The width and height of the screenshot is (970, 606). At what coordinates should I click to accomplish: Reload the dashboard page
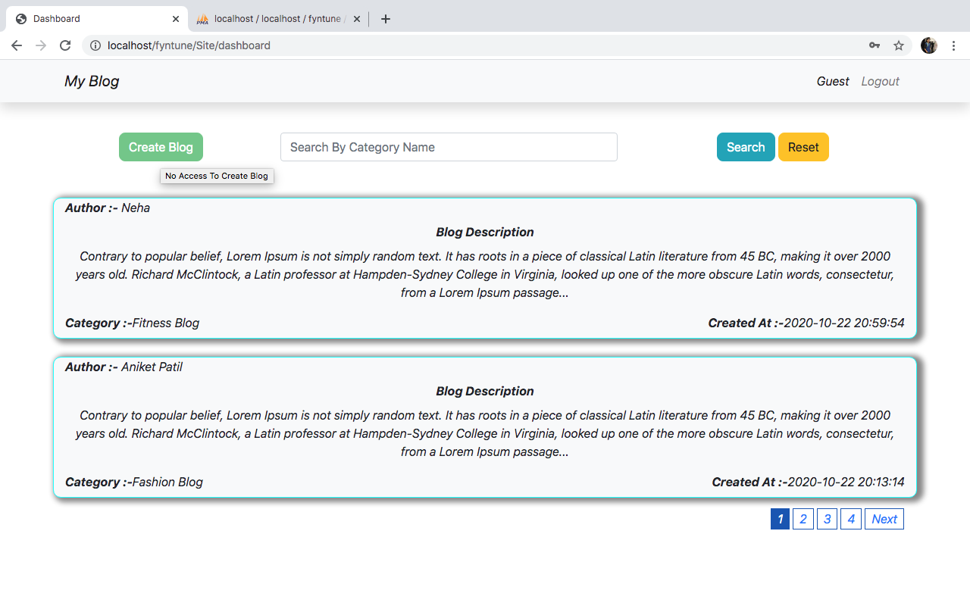coord(65,45)
